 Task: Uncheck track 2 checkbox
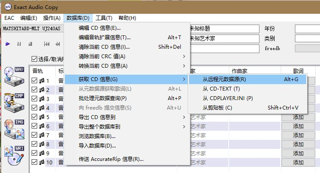tap(34, 90)
